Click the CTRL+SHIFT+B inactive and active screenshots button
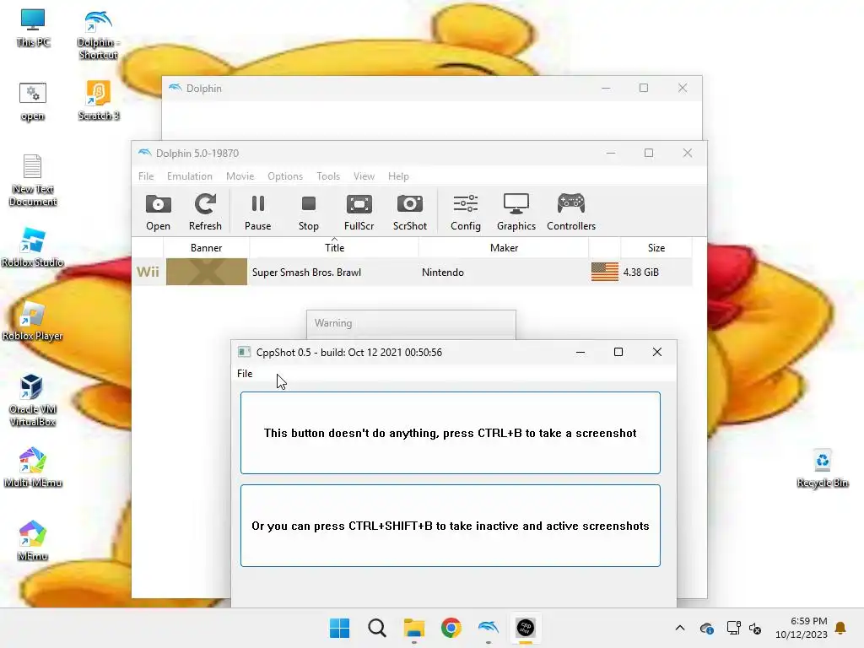The width and height of the screenshot is (864, 648). (451, 526)
